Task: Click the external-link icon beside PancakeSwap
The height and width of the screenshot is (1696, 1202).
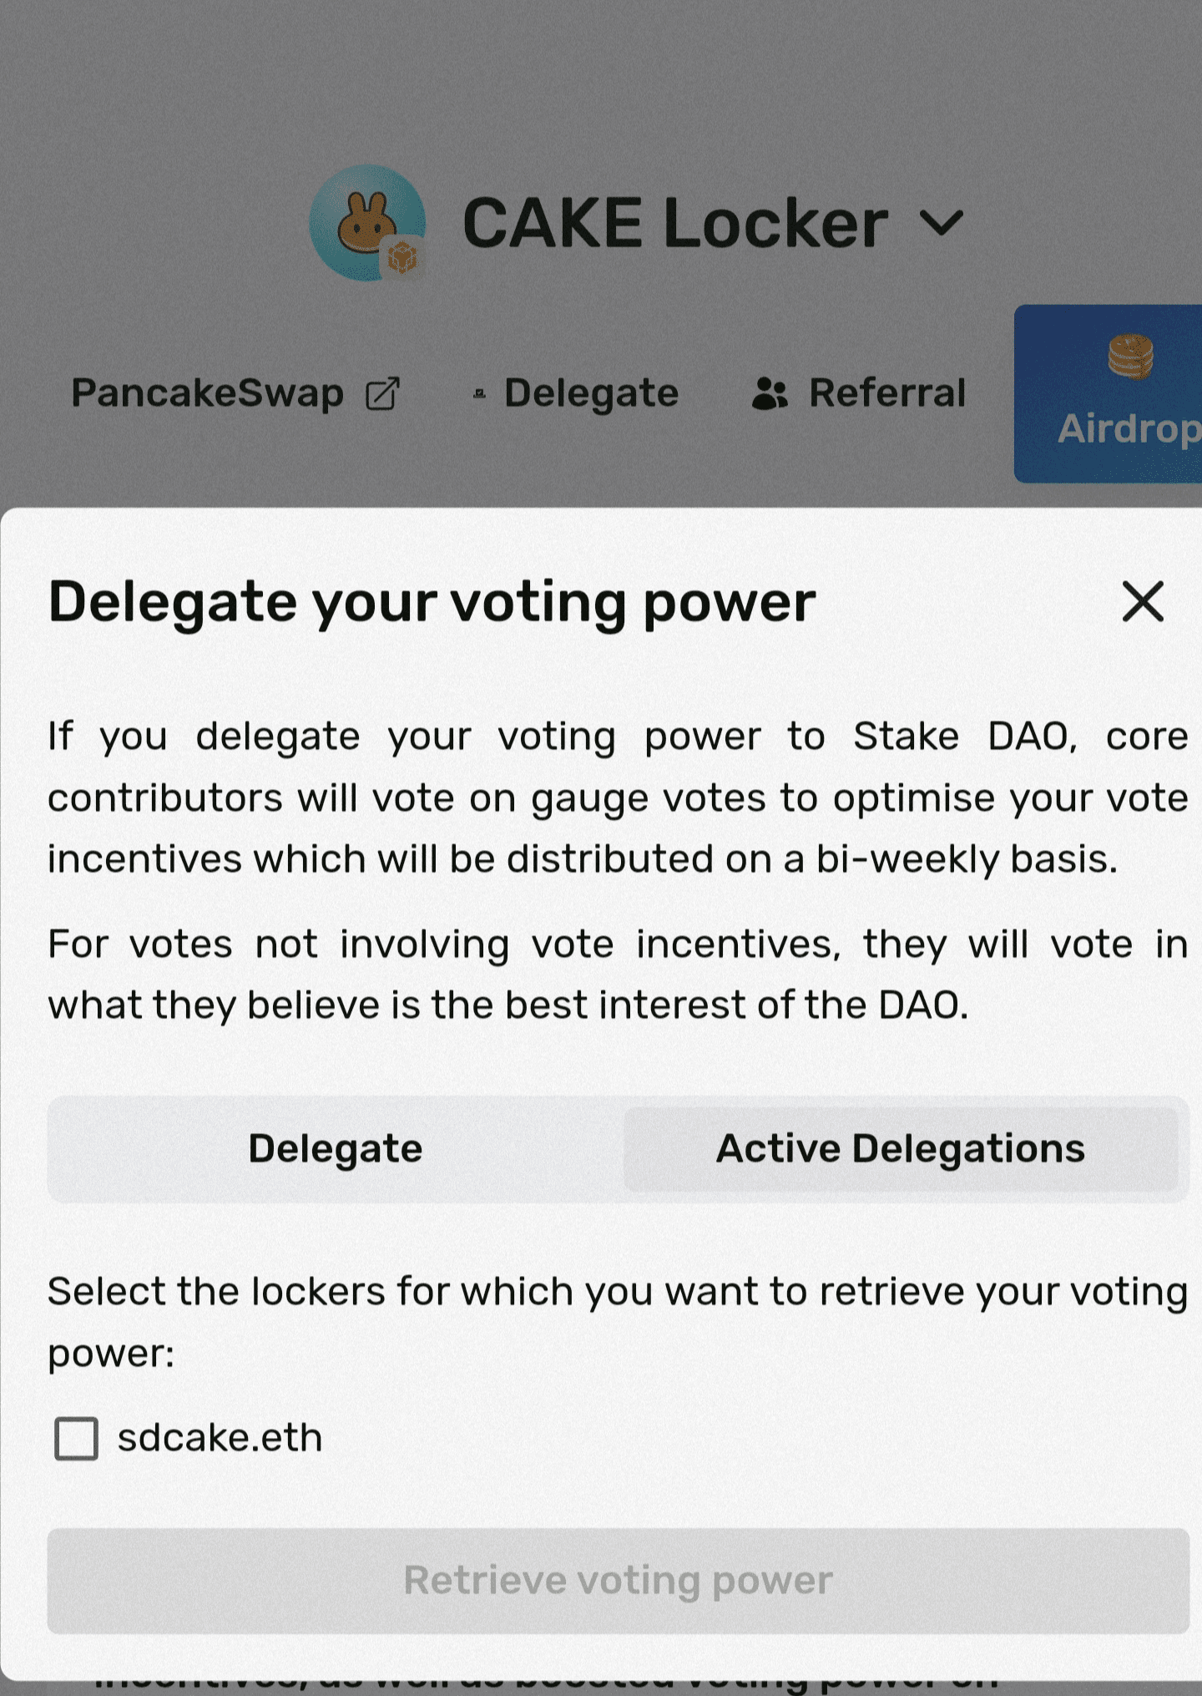Action: (383, 393)
